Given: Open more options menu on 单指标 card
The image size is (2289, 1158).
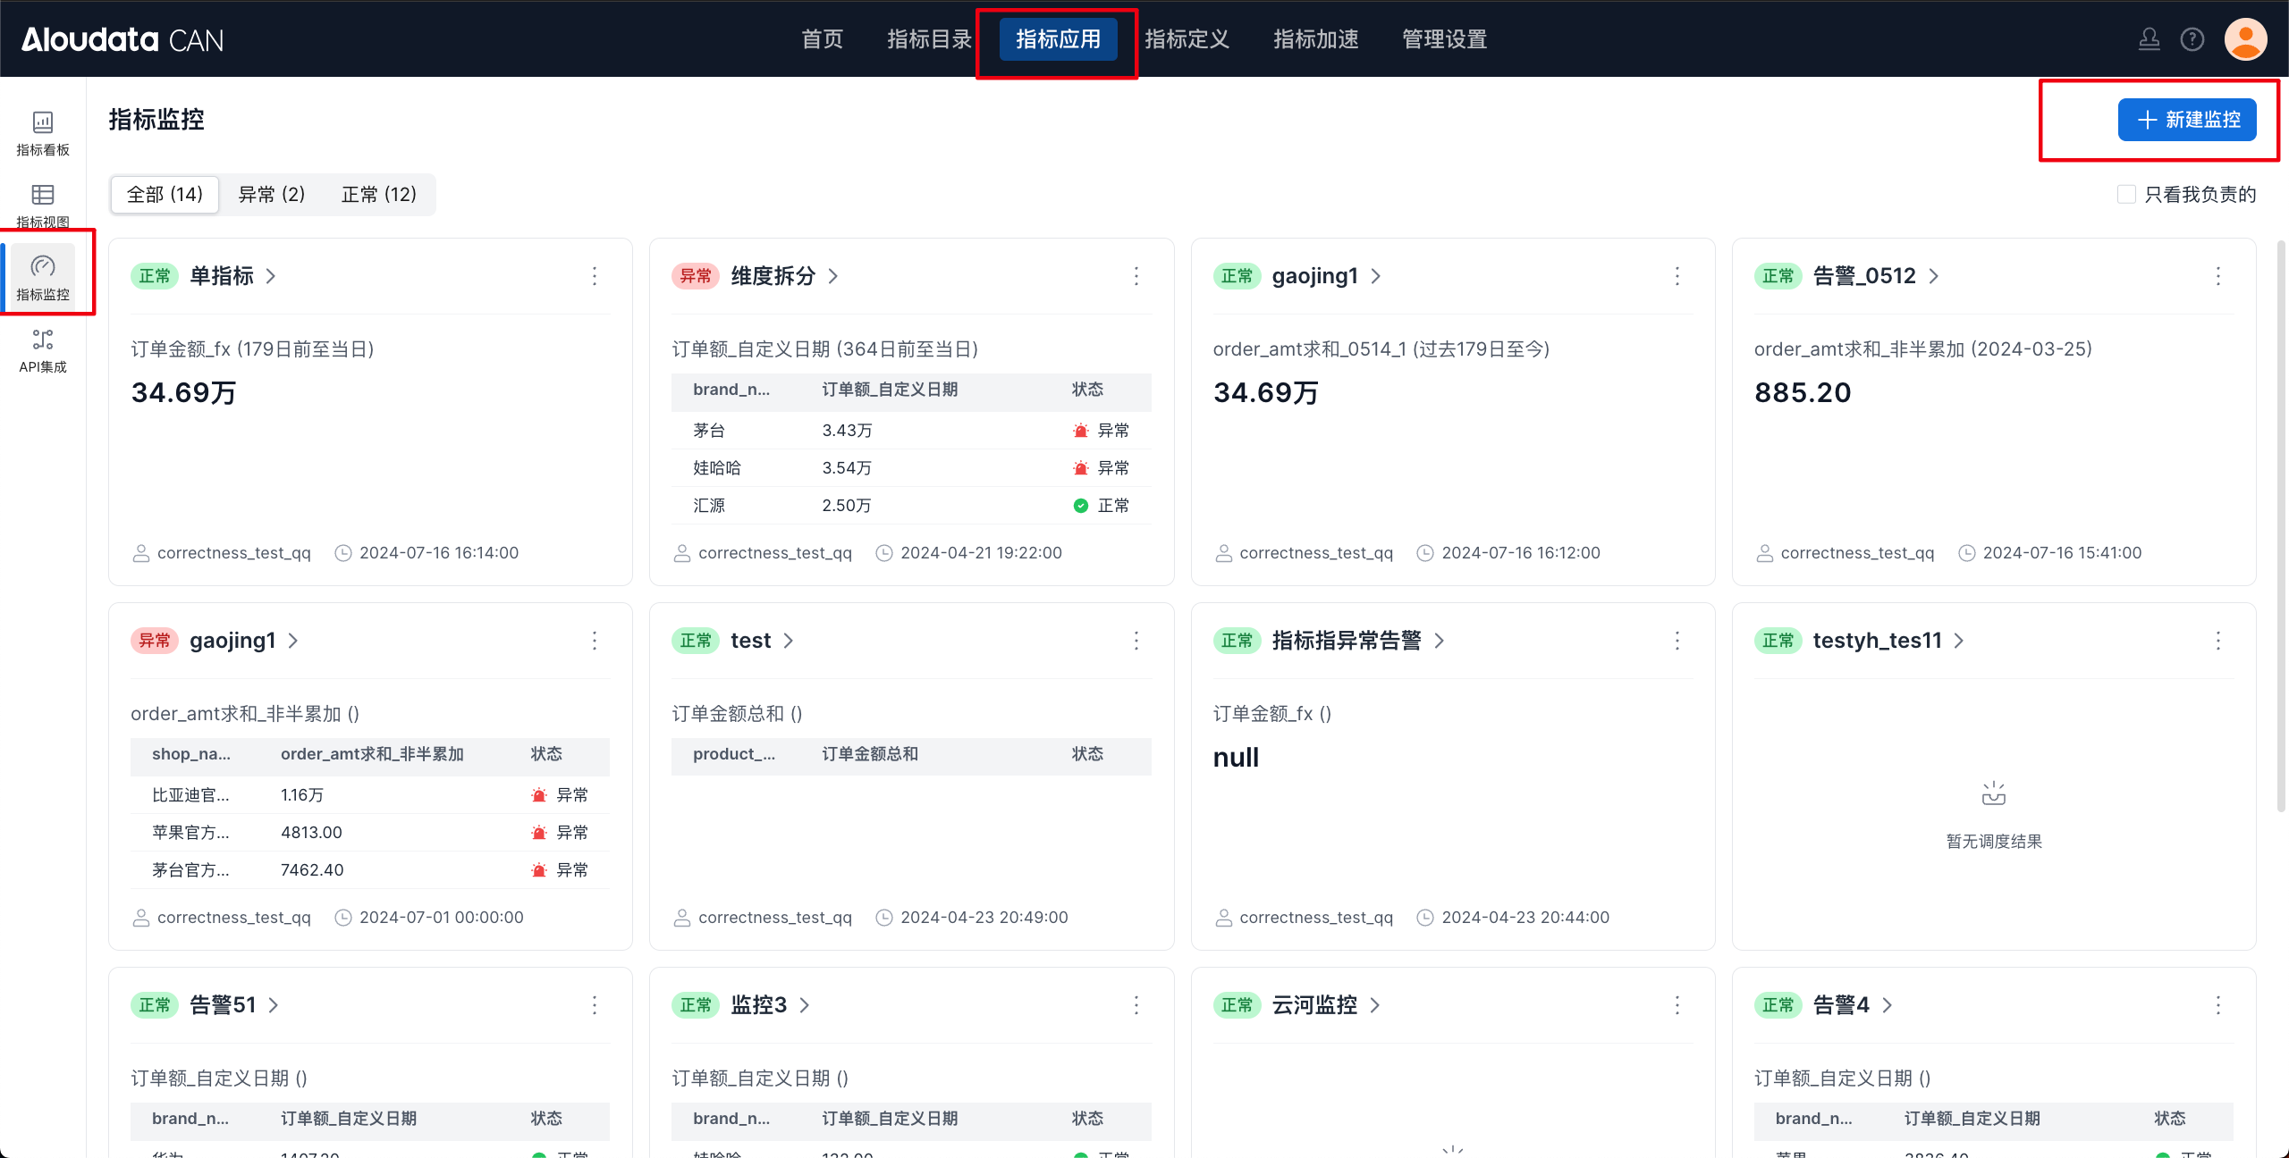Looking at the screenshot, I should [595, 276].
